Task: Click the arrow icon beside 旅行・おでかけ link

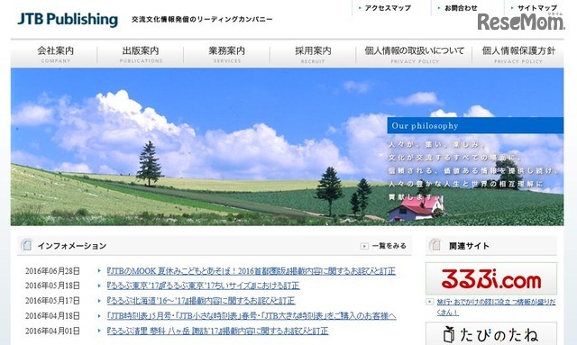Action: coord(429,302)
